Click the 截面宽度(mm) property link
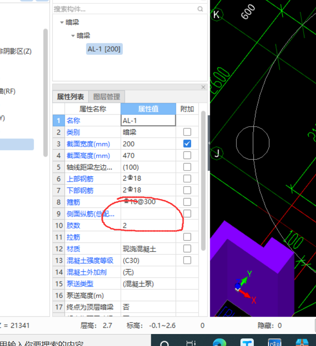The image size is (316, 346). coord(88,144)
